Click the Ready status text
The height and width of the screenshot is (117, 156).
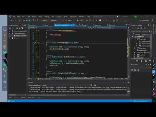click(x=13, y=101)
